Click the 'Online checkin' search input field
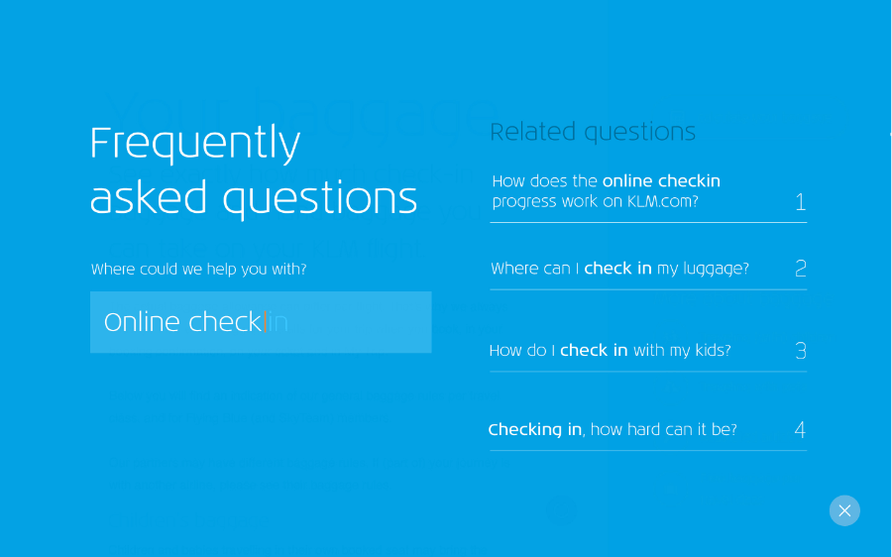 click(x=261, y=322)
